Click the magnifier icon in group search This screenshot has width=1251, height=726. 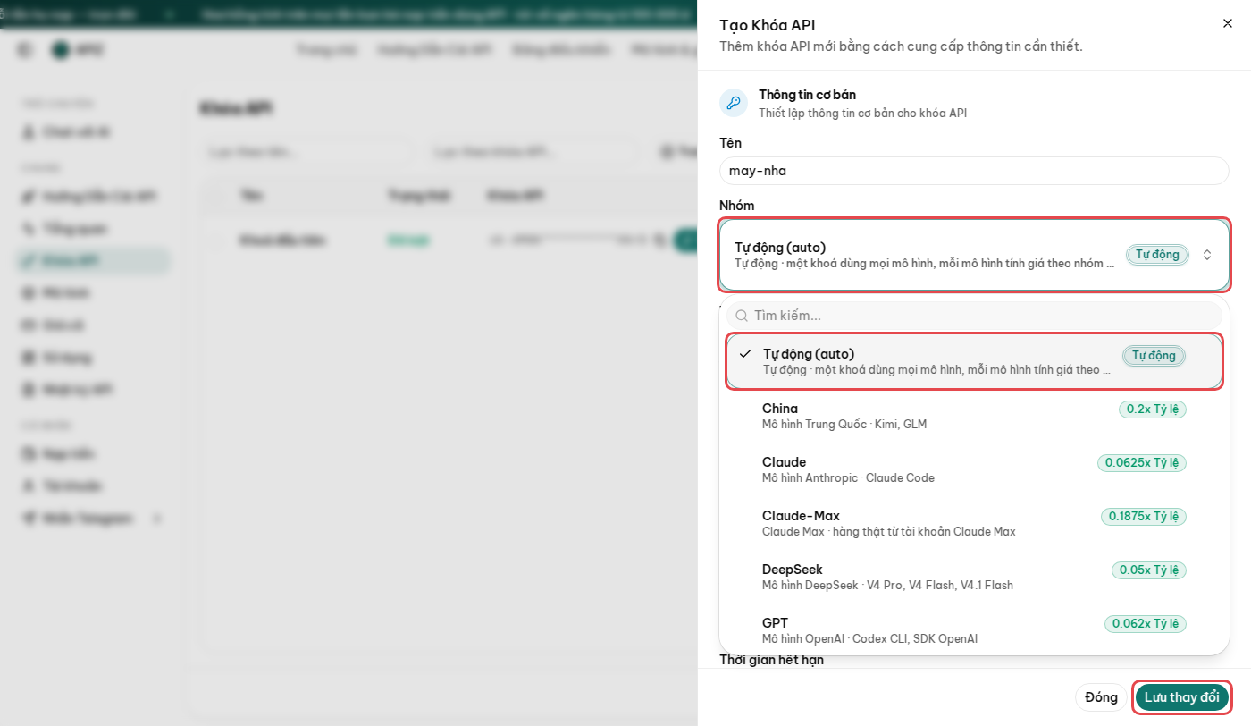[x=742, y=316]
